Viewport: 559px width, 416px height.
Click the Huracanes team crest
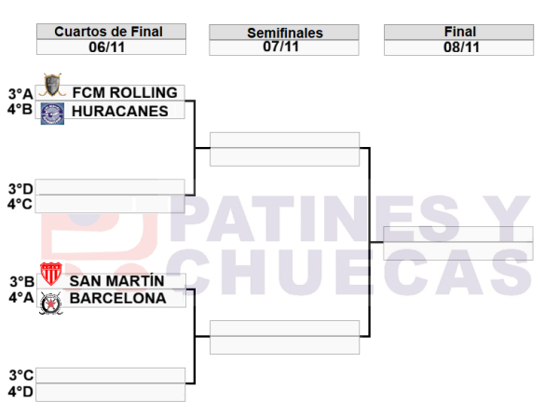52,113
